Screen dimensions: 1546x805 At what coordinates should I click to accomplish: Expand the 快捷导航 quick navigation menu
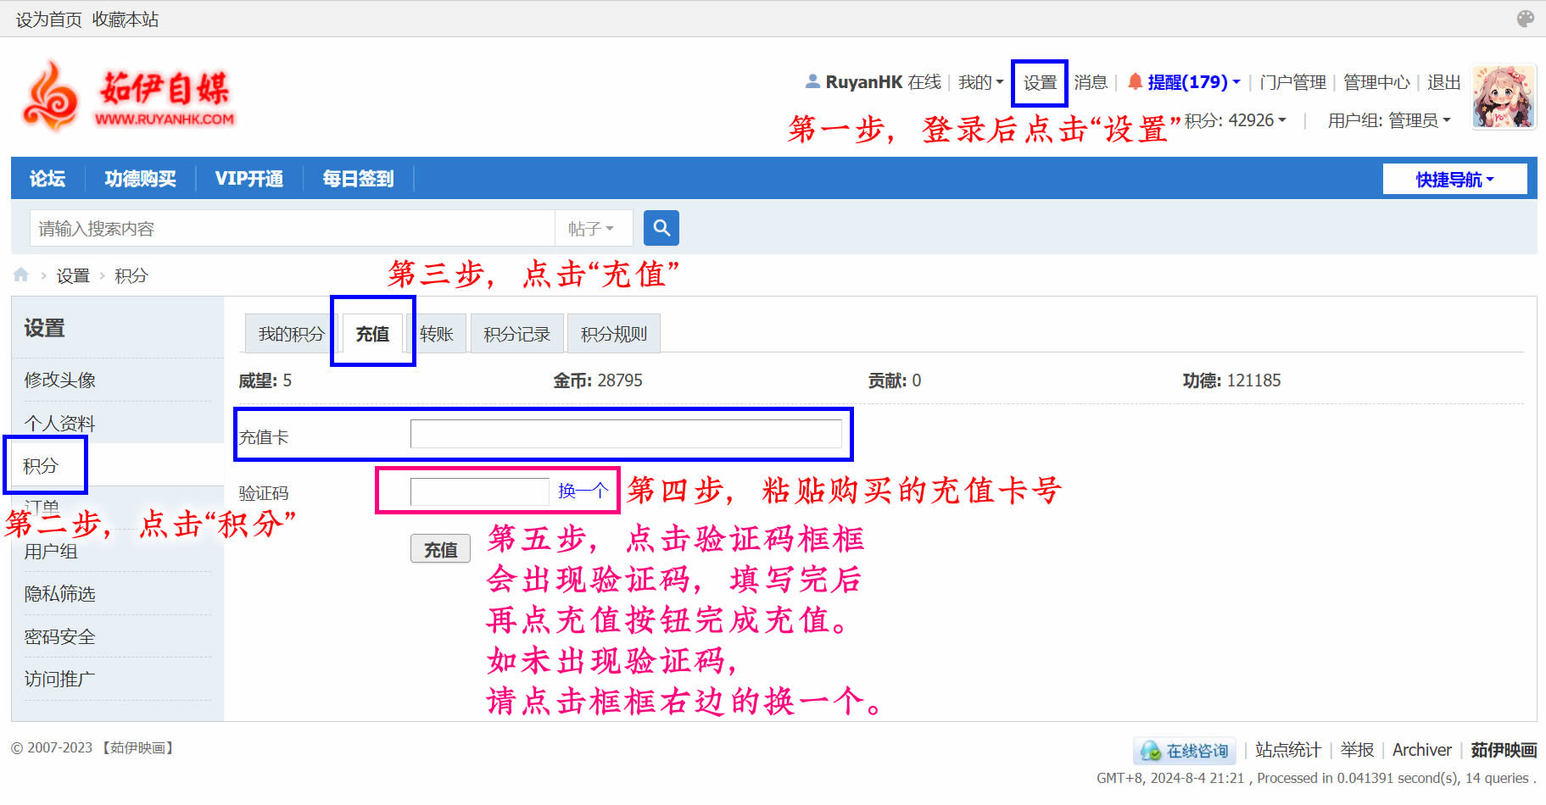1454,180
